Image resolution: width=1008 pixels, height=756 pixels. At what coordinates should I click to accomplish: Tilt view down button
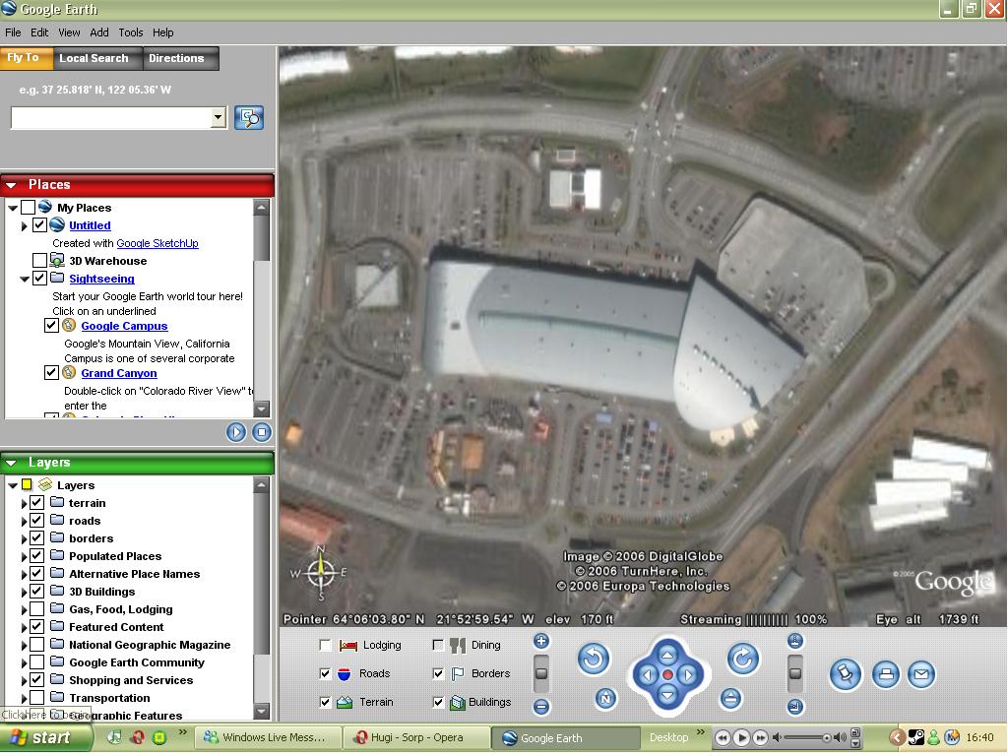tap(795, 707)
